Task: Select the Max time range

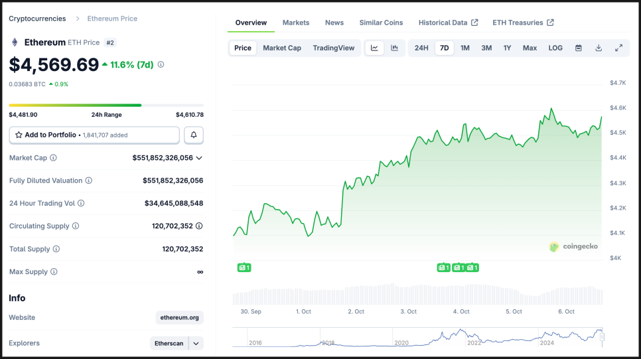Action: 530,48
